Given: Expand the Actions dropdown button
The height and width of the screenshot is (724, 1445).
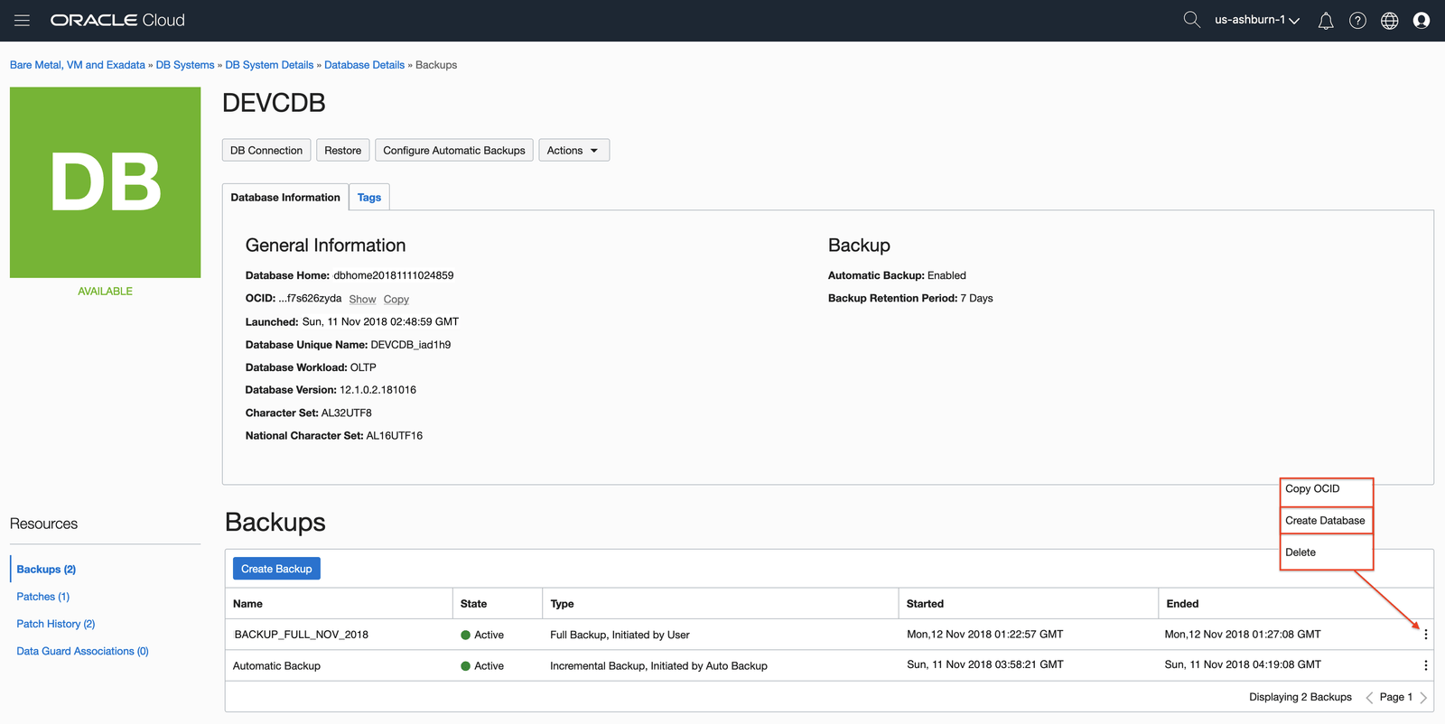Looking at the screenshot, I should click(573, 151).
